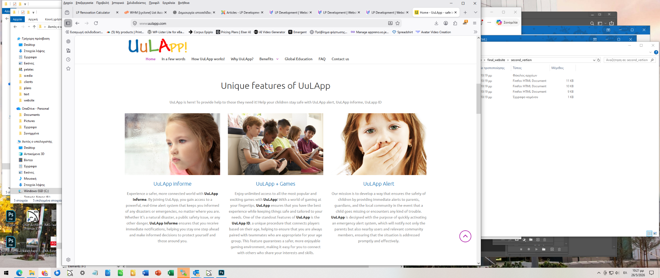Click Windows Start button

click(6, 273)
